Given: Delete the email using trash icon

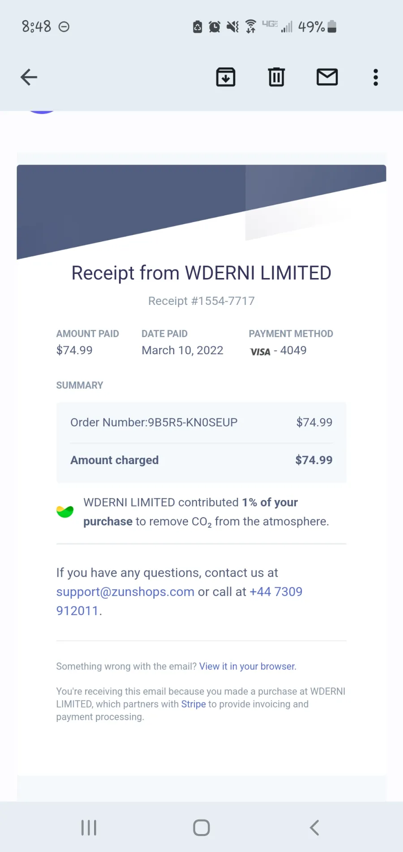Looking at the screenshot, I should pos(276,77).
